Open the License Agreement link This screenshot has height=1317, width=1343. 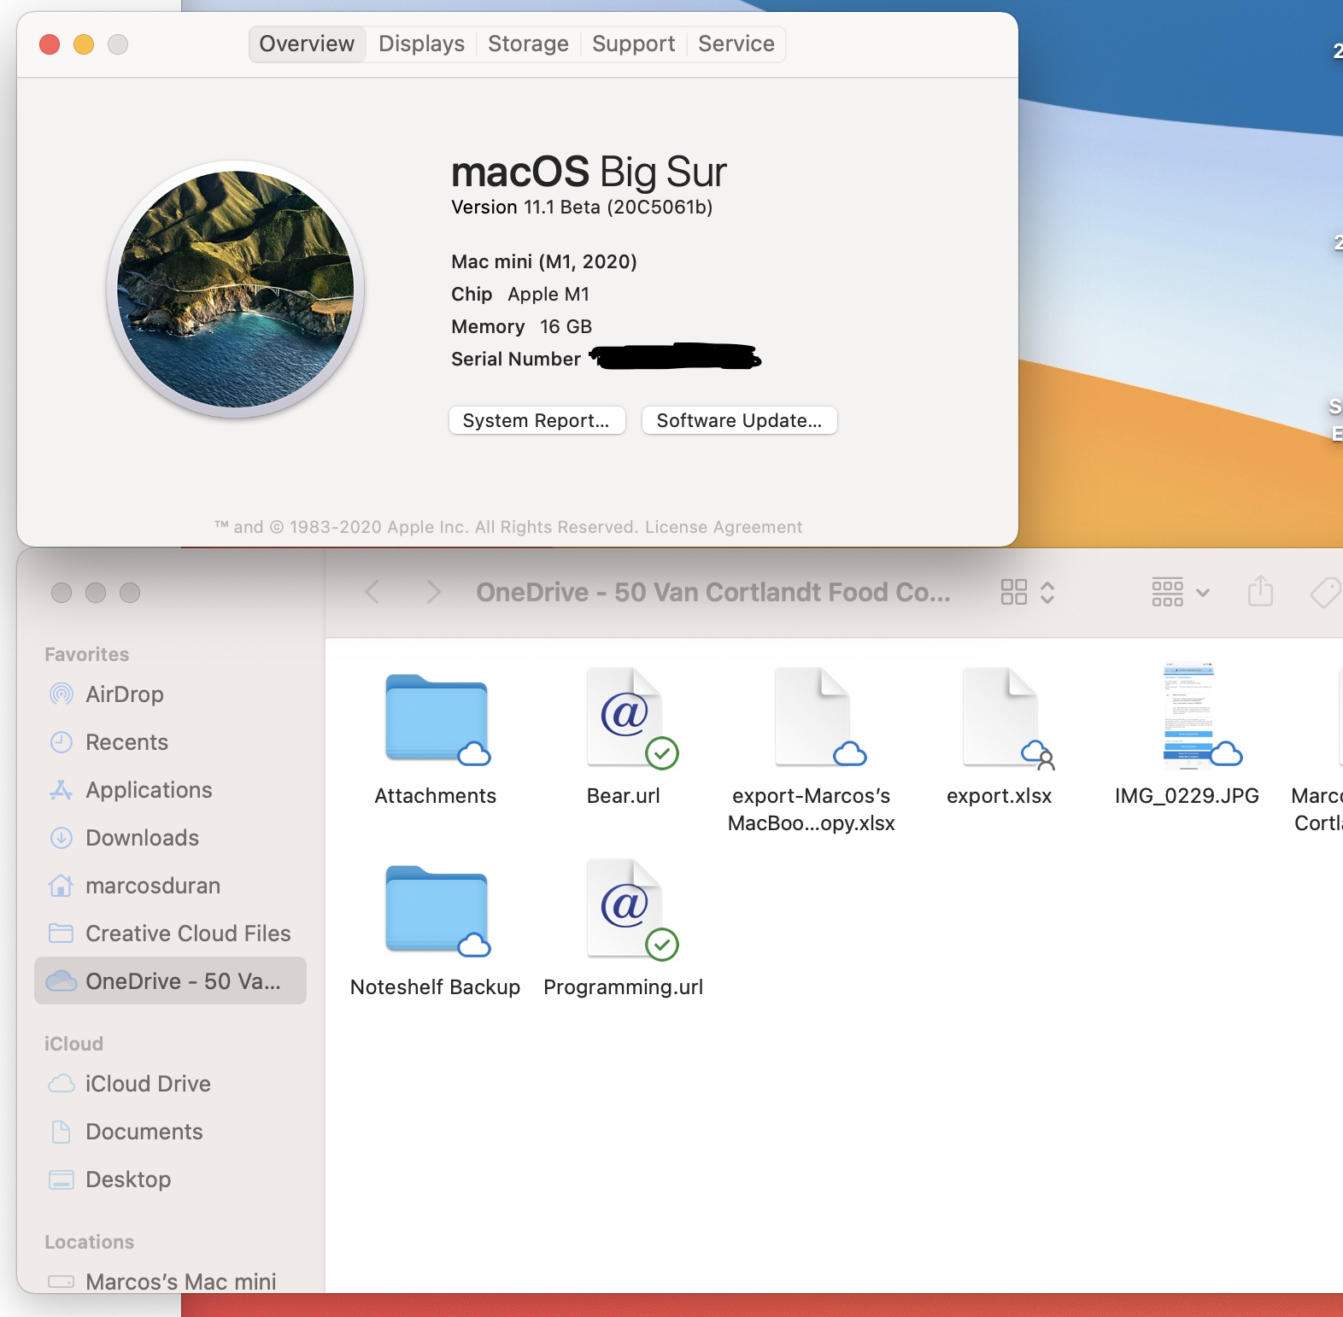724,527
